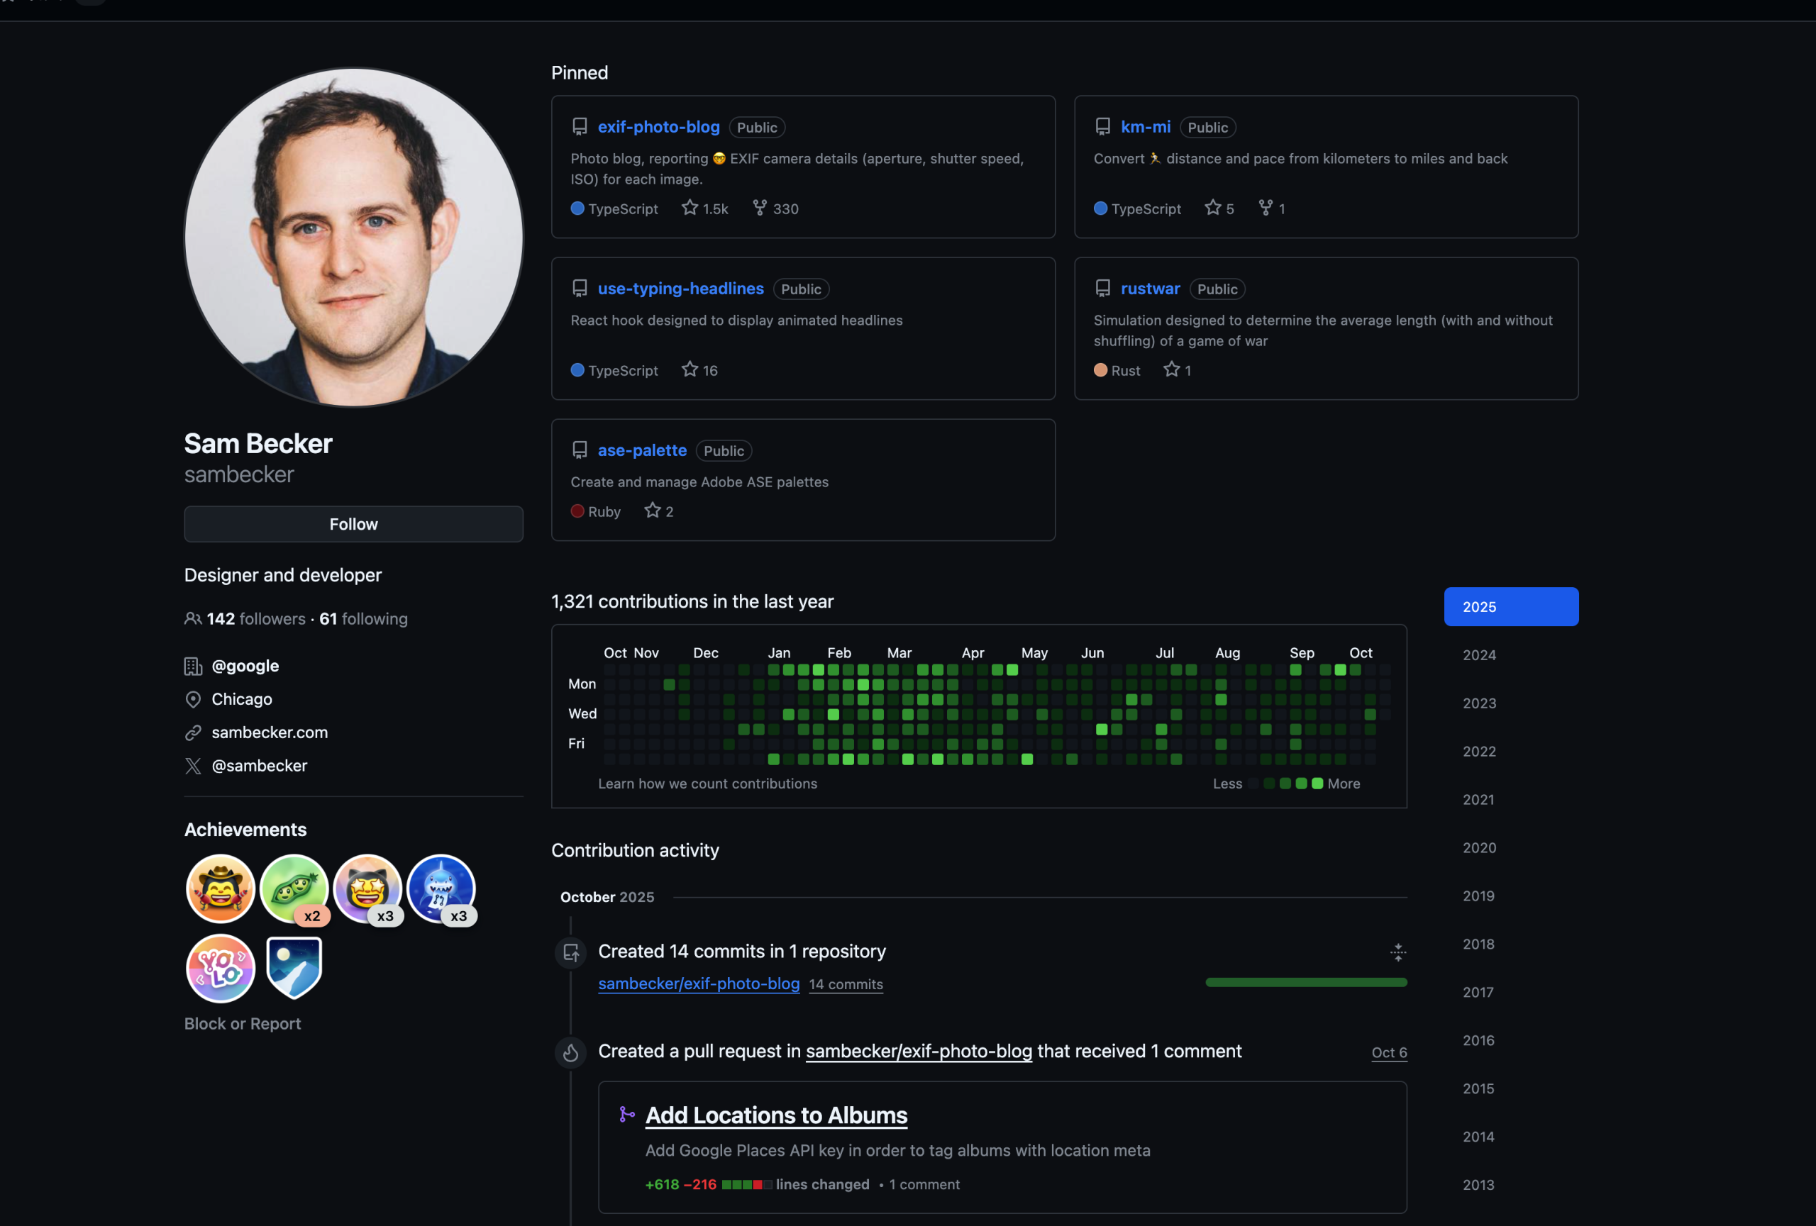
Task: Click the Starstruck achievement badge
Action: (x=367, y=888)
